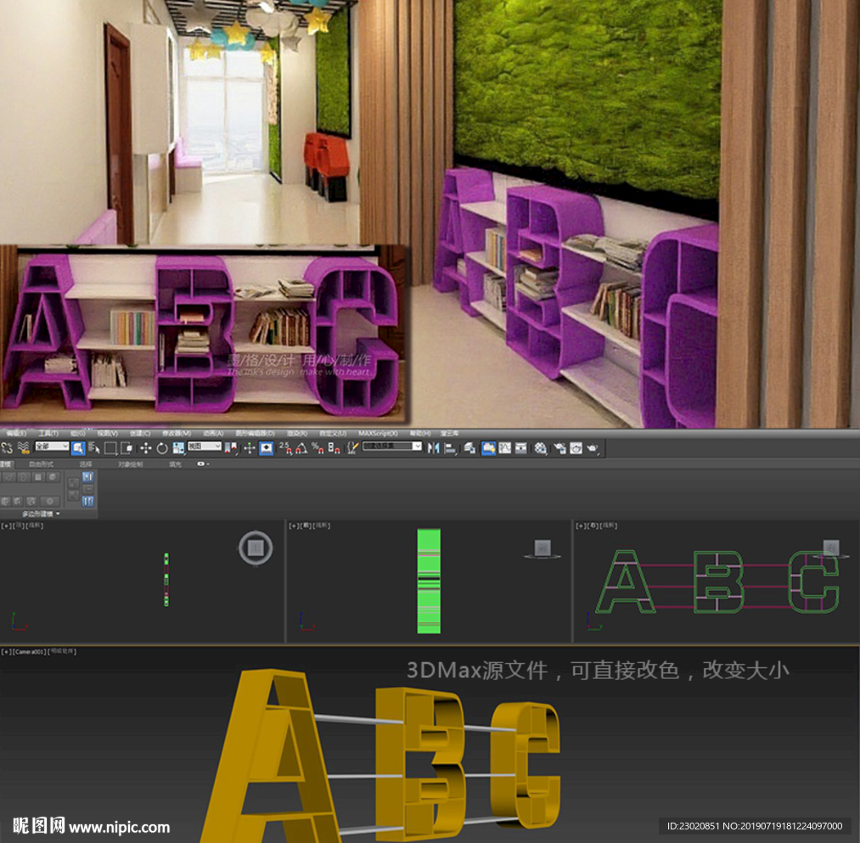This screenshot has width=860, height=843.
Task: Click the Select and Manipulate tool
Action: pyautogui.click(x=250, y=448)
